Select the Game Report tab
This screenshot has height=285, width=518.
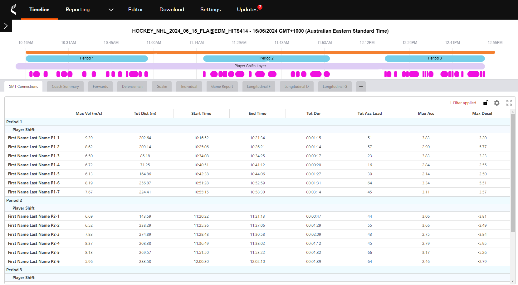[222, 86]
